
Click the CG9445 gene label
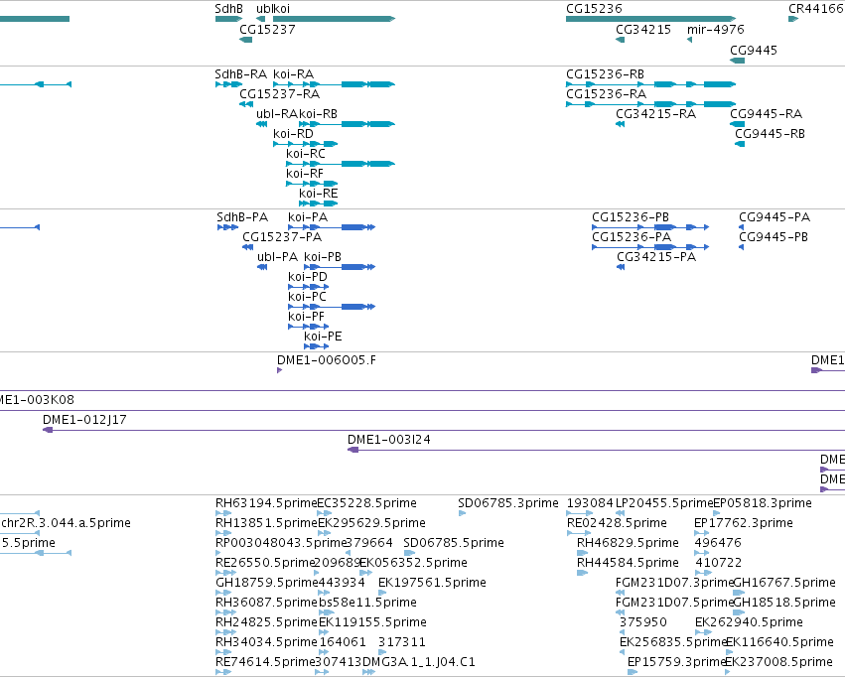pos(754,50)
